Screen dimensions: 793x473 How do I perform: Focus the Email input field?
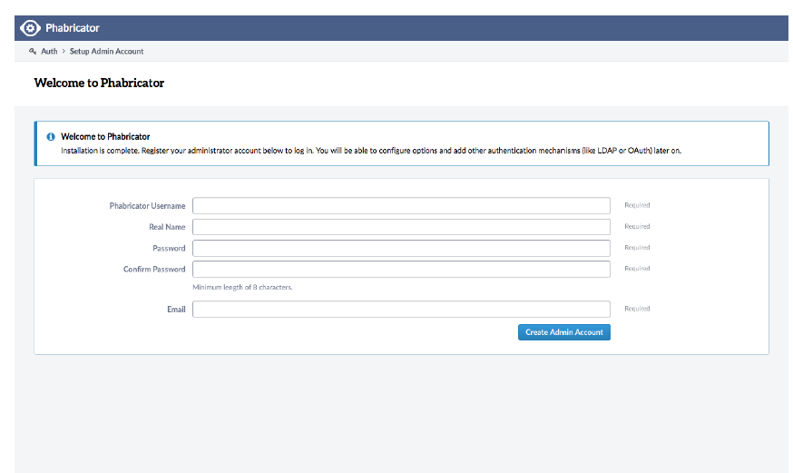coord(401,309)
